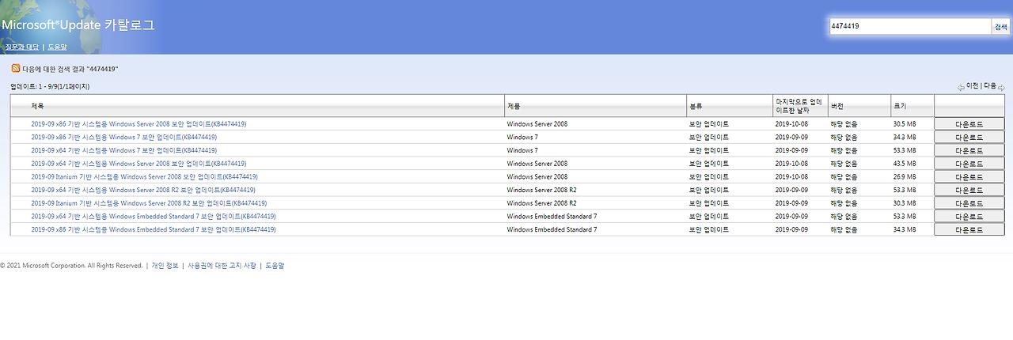Go to next page via 다음 link
The image size is (1013, 340).
(990, 85)
